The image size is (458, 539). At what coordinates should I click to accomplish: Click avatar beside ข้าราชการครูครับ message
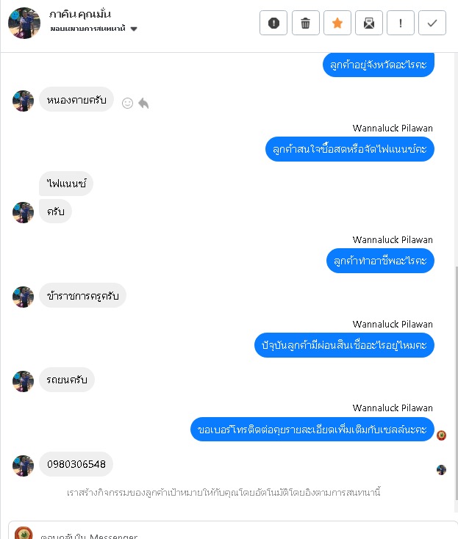click(x=23, y=297)
